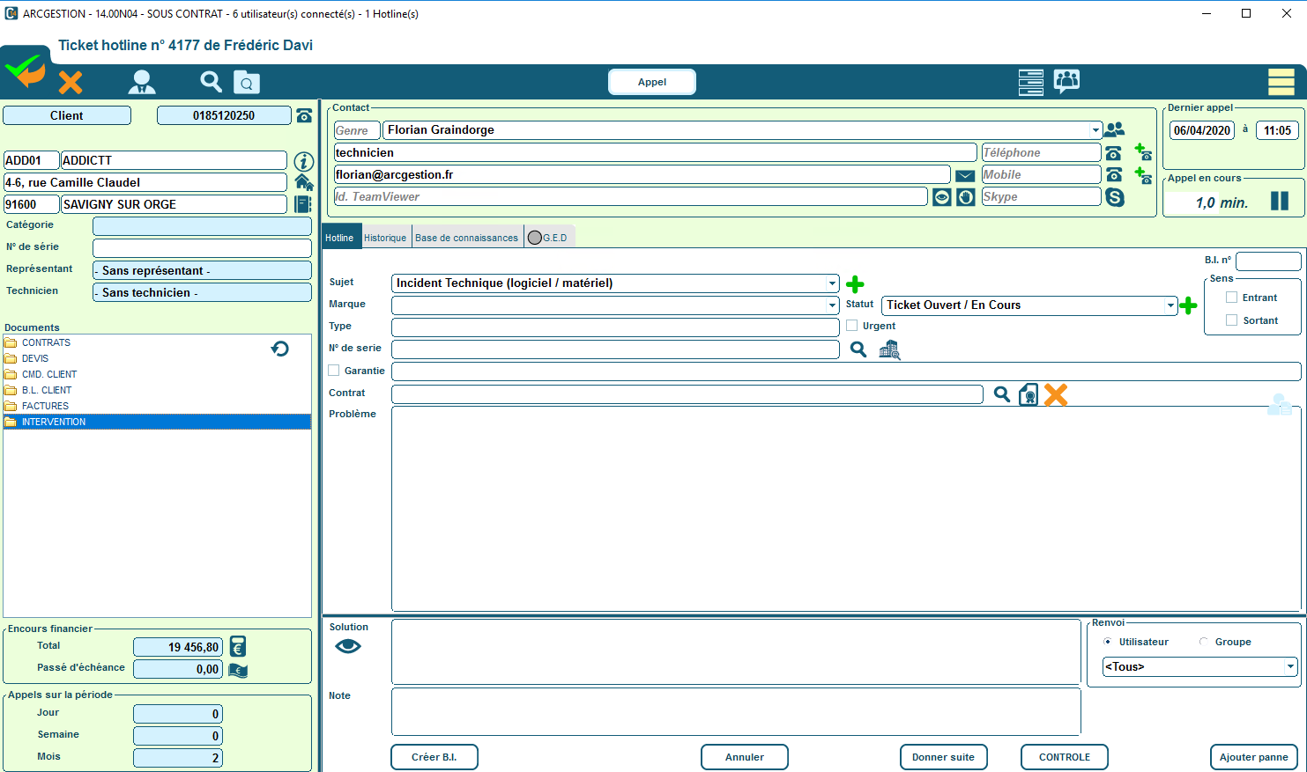Select the INTERVENTION folder in Documents
Viewport: 1307px width, 772px height.
pos(54,422)
